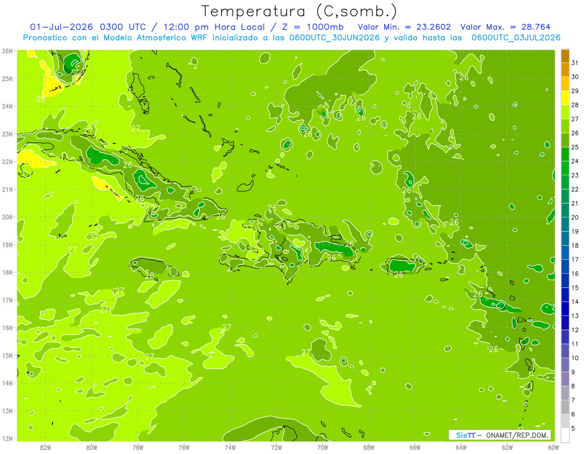588x454 pixels.
Task: Click the 'SisTT – ONAMET/REP.DOM.' credit label
Action: [499, 435]
